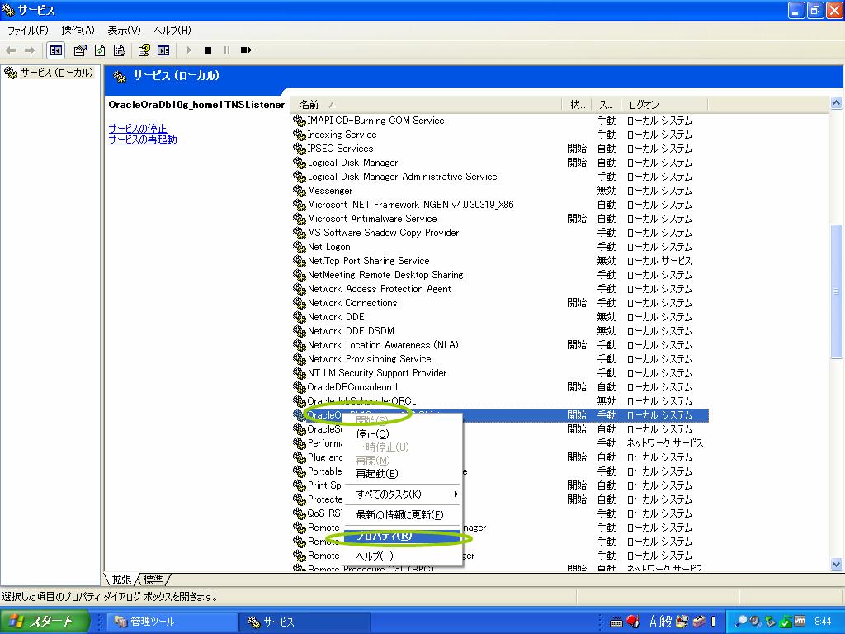Screen dimensions: 845x634
Task: Click the taskbar clock showing 8:44
Action: [823, 622]
